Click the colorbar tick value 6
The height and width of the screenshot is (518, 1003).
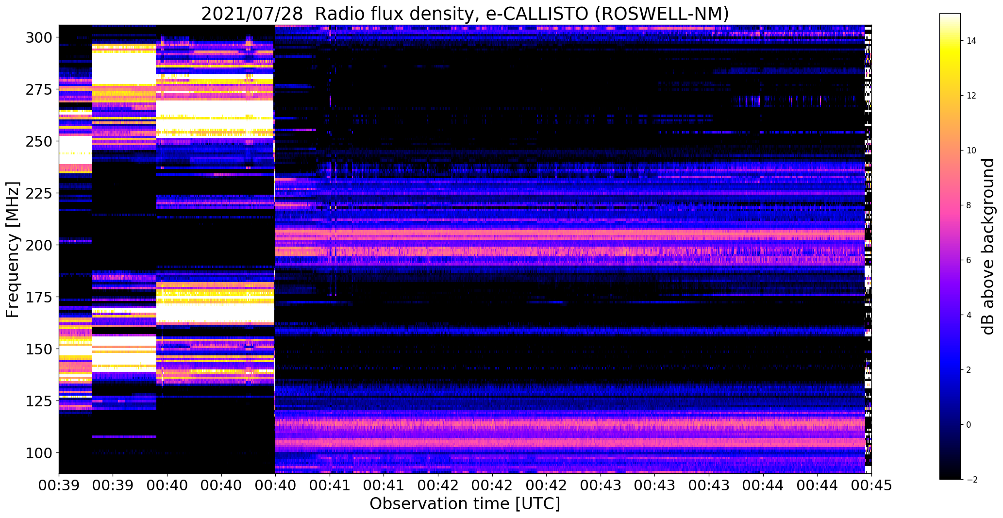pos(969,260)
